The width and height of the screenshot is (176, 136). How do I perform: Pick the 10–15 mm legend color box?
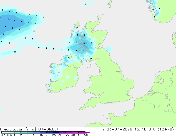click(x=37, y=132)
